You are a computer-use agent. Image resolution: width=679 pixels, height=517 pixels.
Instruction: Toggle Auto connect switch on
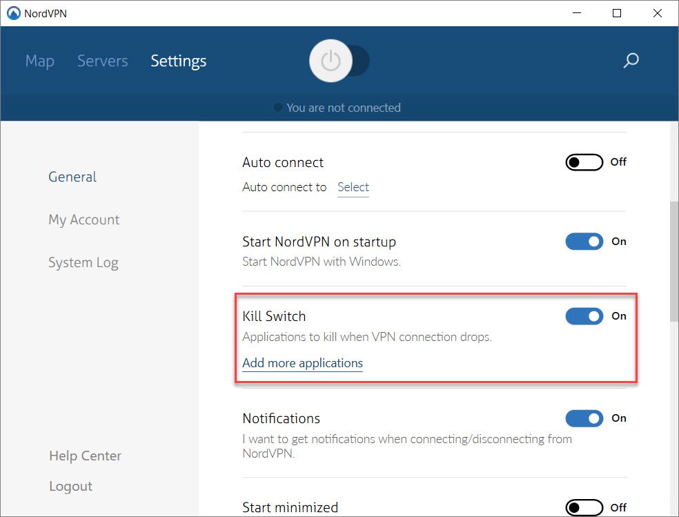coord(584,162)
